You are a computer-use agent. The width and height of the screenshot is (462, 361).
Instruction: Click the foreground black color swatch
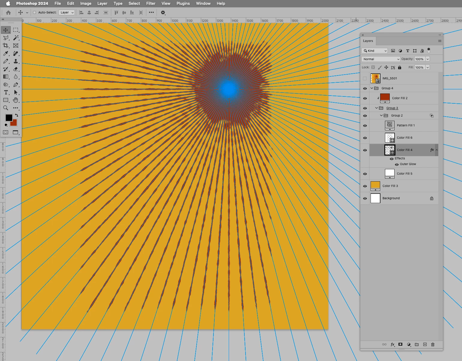point(9,117)
